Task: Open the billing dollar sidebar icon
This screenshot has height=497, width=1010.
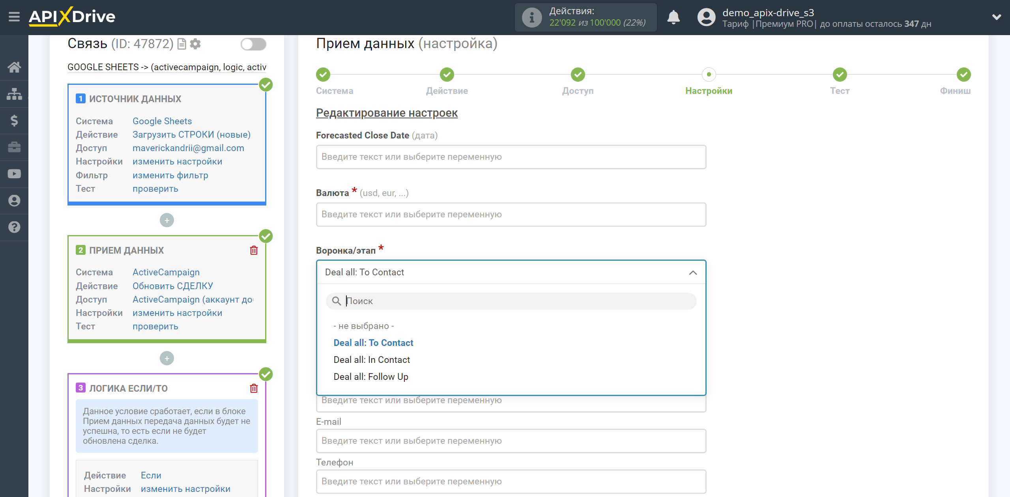Action: 14,120
